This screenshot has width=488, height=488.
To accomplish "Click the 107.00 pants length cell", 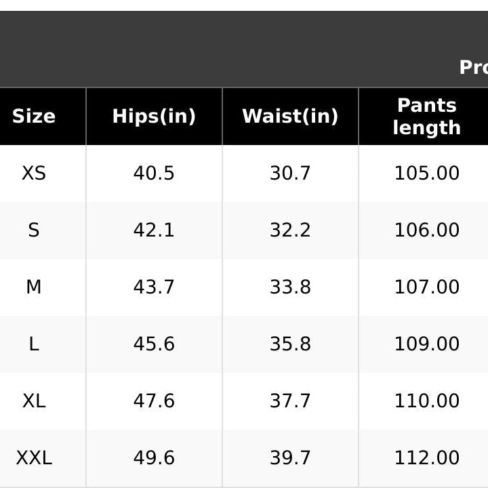I will tap(427, 287).
